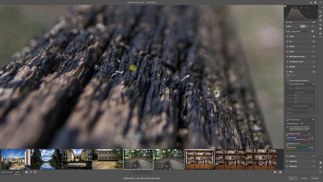This screenshot has height=182, width=323.
Task: Click the Concluído button
Action: [315, 178]
